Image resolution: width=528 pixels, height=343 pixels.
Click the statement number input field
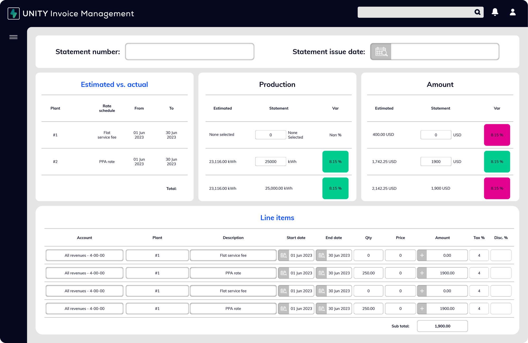pos(189,51)
